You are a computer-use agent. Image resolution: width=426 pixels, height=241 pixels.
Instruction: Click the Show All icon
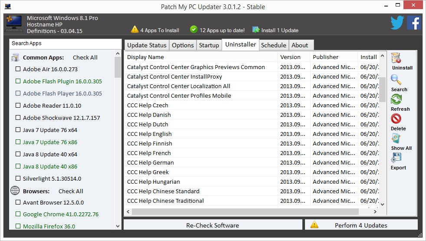tap(396, 139)
